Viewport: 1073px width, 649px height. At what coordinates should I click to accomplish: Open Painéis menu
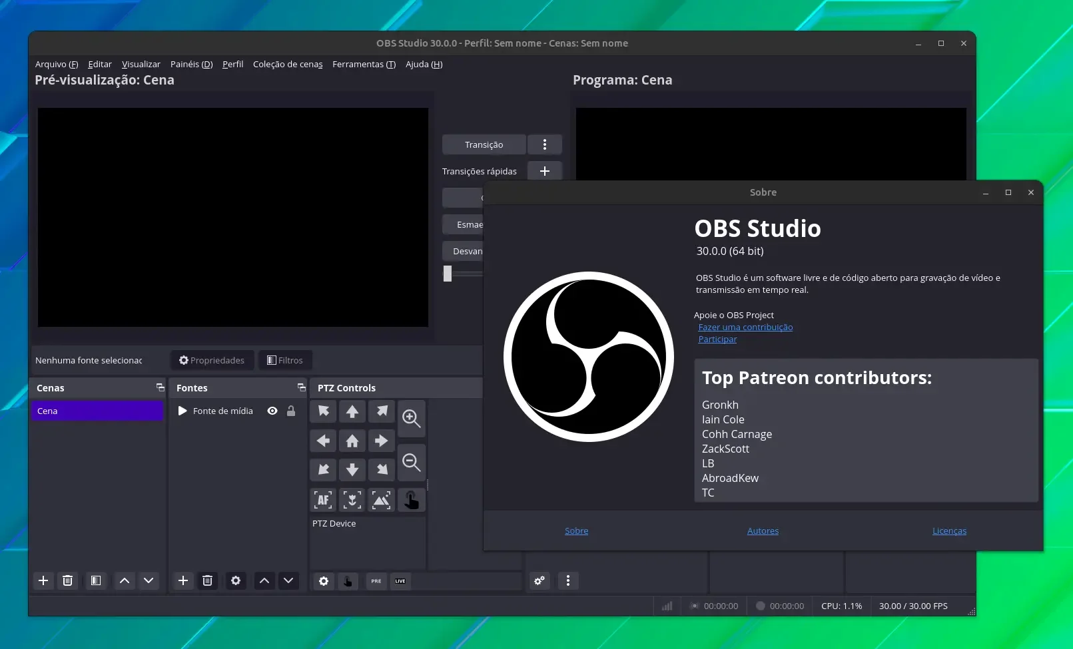coord(192,64)
